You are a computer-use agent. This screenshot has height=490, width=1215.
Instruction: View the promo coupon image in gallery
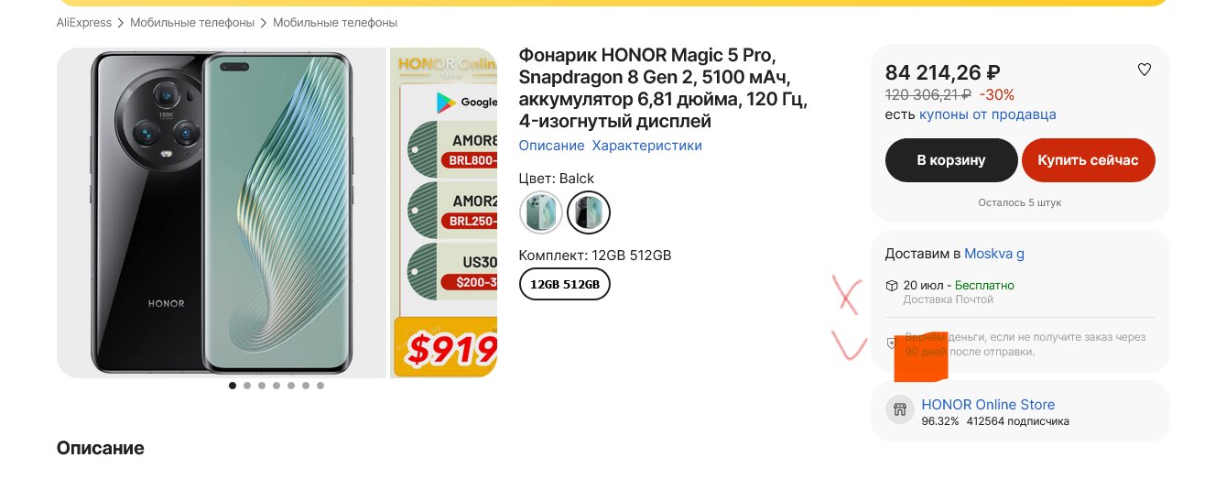(444, 212)
